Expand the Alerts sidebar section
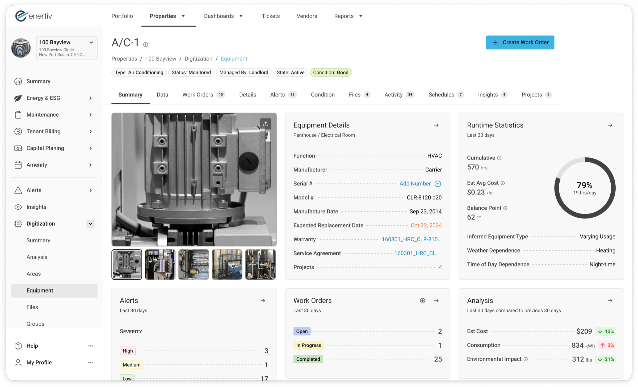This screenshot has height=387, width=638. [x=90, y=190]
